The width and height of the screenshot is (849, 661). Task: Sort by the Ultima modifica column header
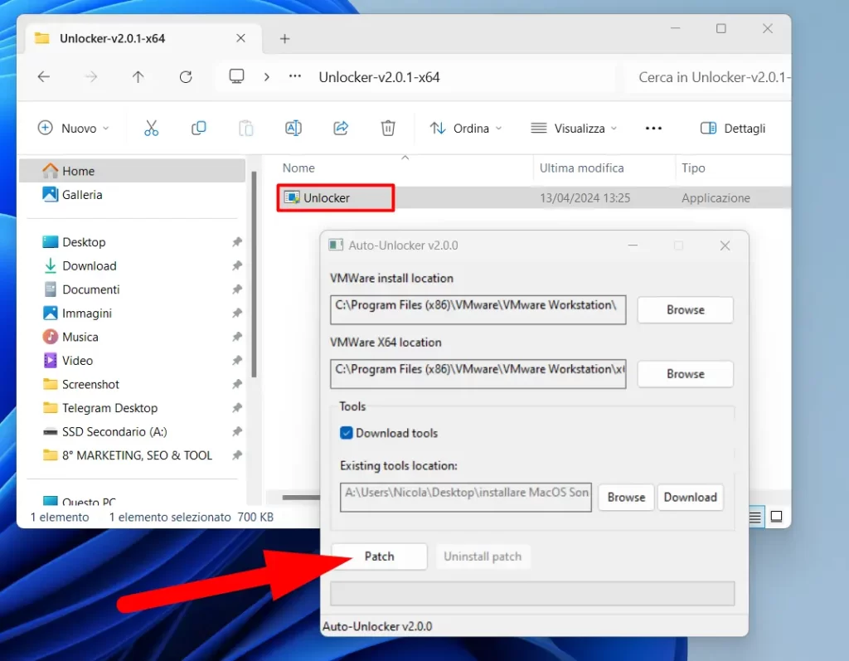pos(581,168)
